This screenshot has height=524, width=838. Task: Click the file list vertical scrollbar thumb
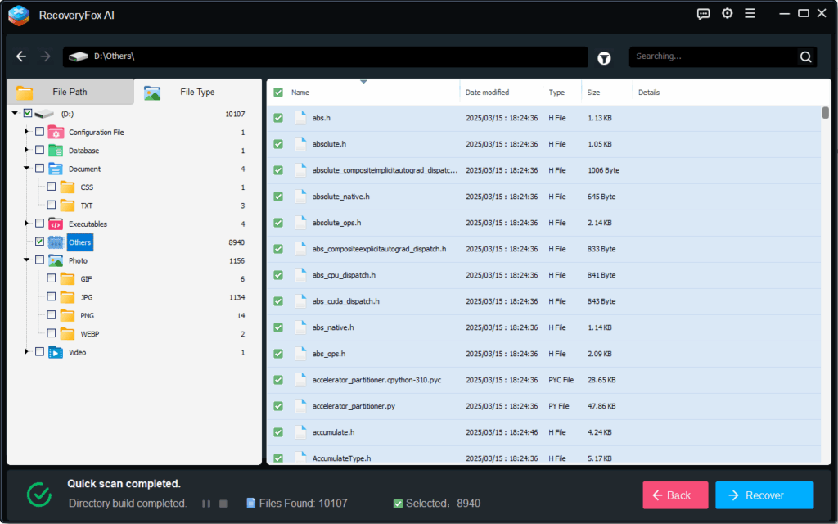(x=826, y=113)
